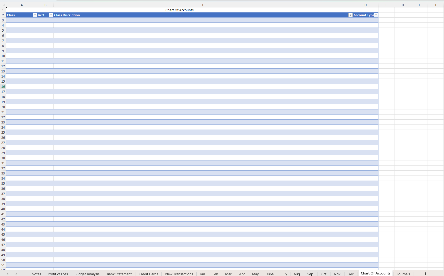The image size is (444, 276).
Task: Switch to New Transactions sheet
Action: [x=179, y=274]
